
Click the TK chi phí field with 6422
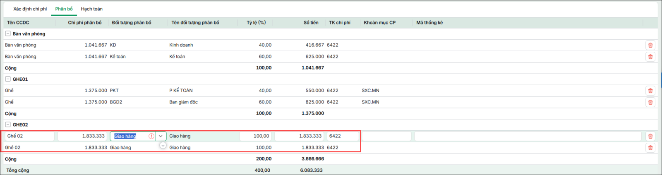pos(343,136)
